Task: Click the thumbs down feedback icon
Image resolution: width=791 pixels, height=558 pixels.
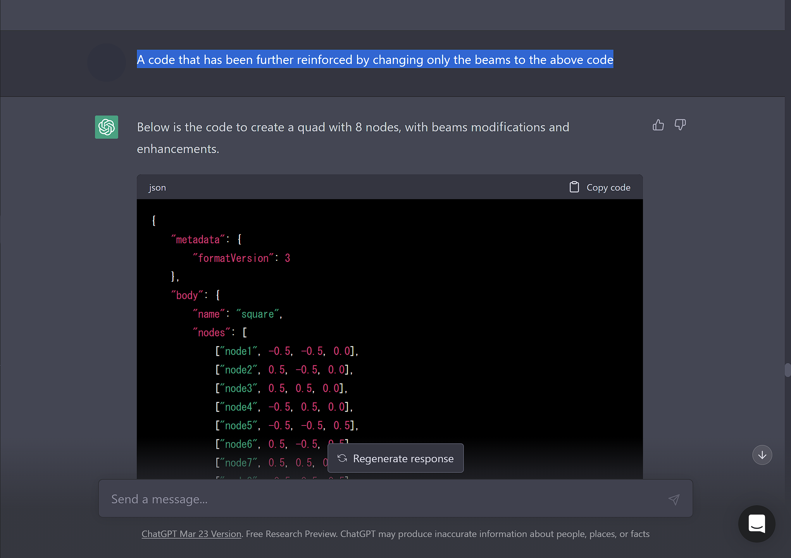Action: [x=680, y=125]
